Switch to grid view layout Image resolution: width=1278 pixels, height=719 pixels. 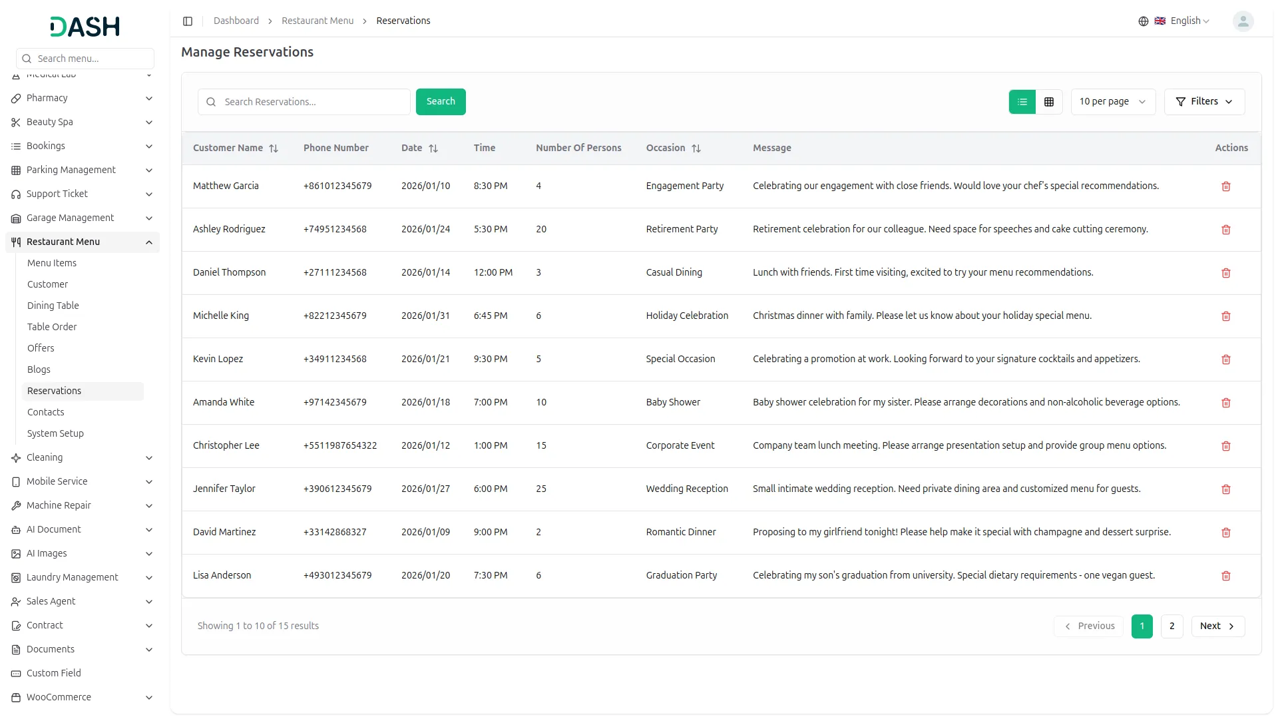pos(1048,102)
